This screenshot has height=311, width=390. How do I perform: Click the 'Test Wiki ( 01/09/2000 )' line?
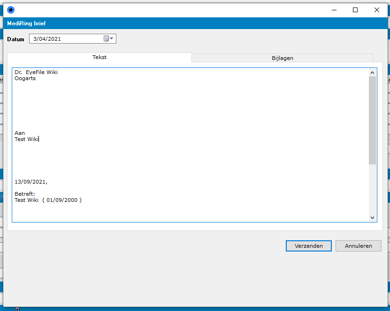pyautogui.click(x=48, y=200)
